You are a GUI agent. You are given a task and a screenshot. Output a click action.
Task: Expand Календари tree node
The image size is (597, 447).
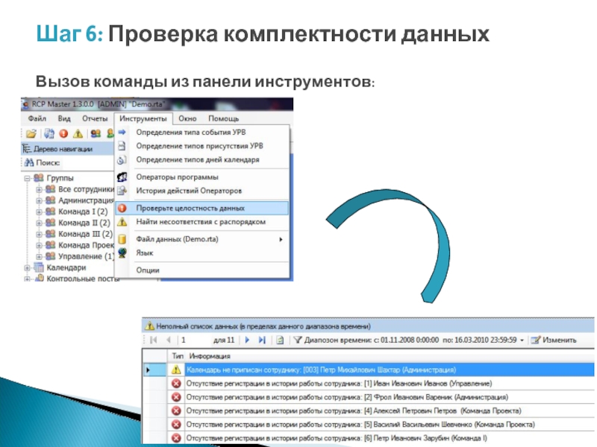27,267
